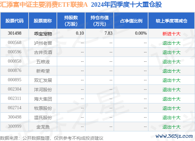Image resolution: width=195 pixels, height=141 pixels.
Task: Click stock name 新希望
Action: coord(43,71)
